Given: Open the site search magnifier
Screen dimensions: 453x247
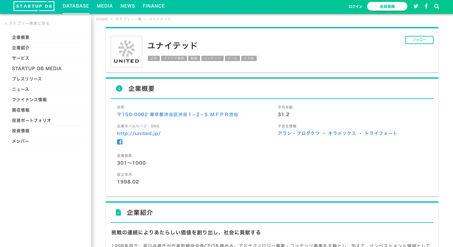Looking at the screenshot, I should pyautogui.click(x=437, y=6).
